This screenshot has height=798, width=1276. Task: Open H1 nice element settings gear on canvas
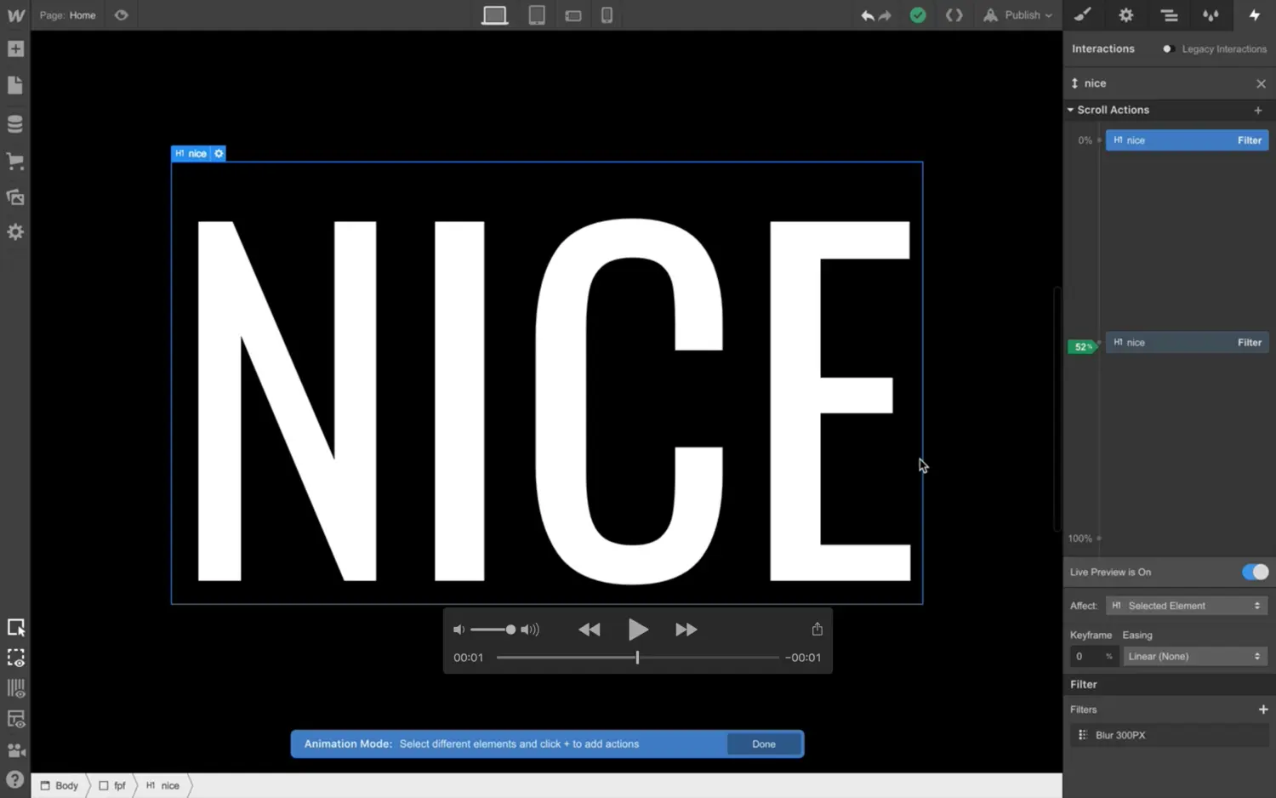point(219,154)
